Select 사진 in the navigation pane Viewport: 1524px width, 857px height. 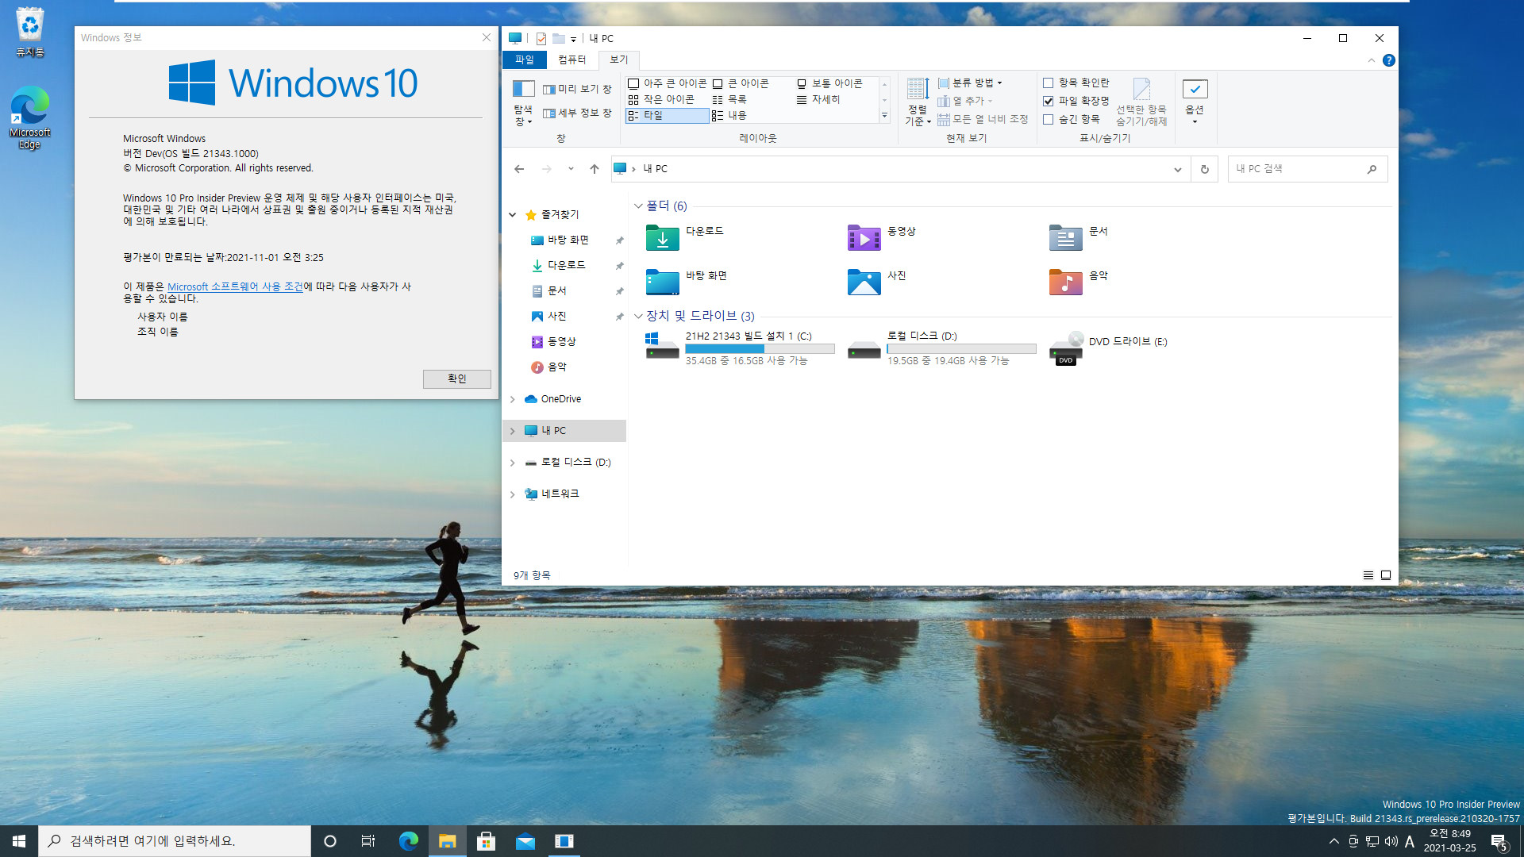[556, 316]
